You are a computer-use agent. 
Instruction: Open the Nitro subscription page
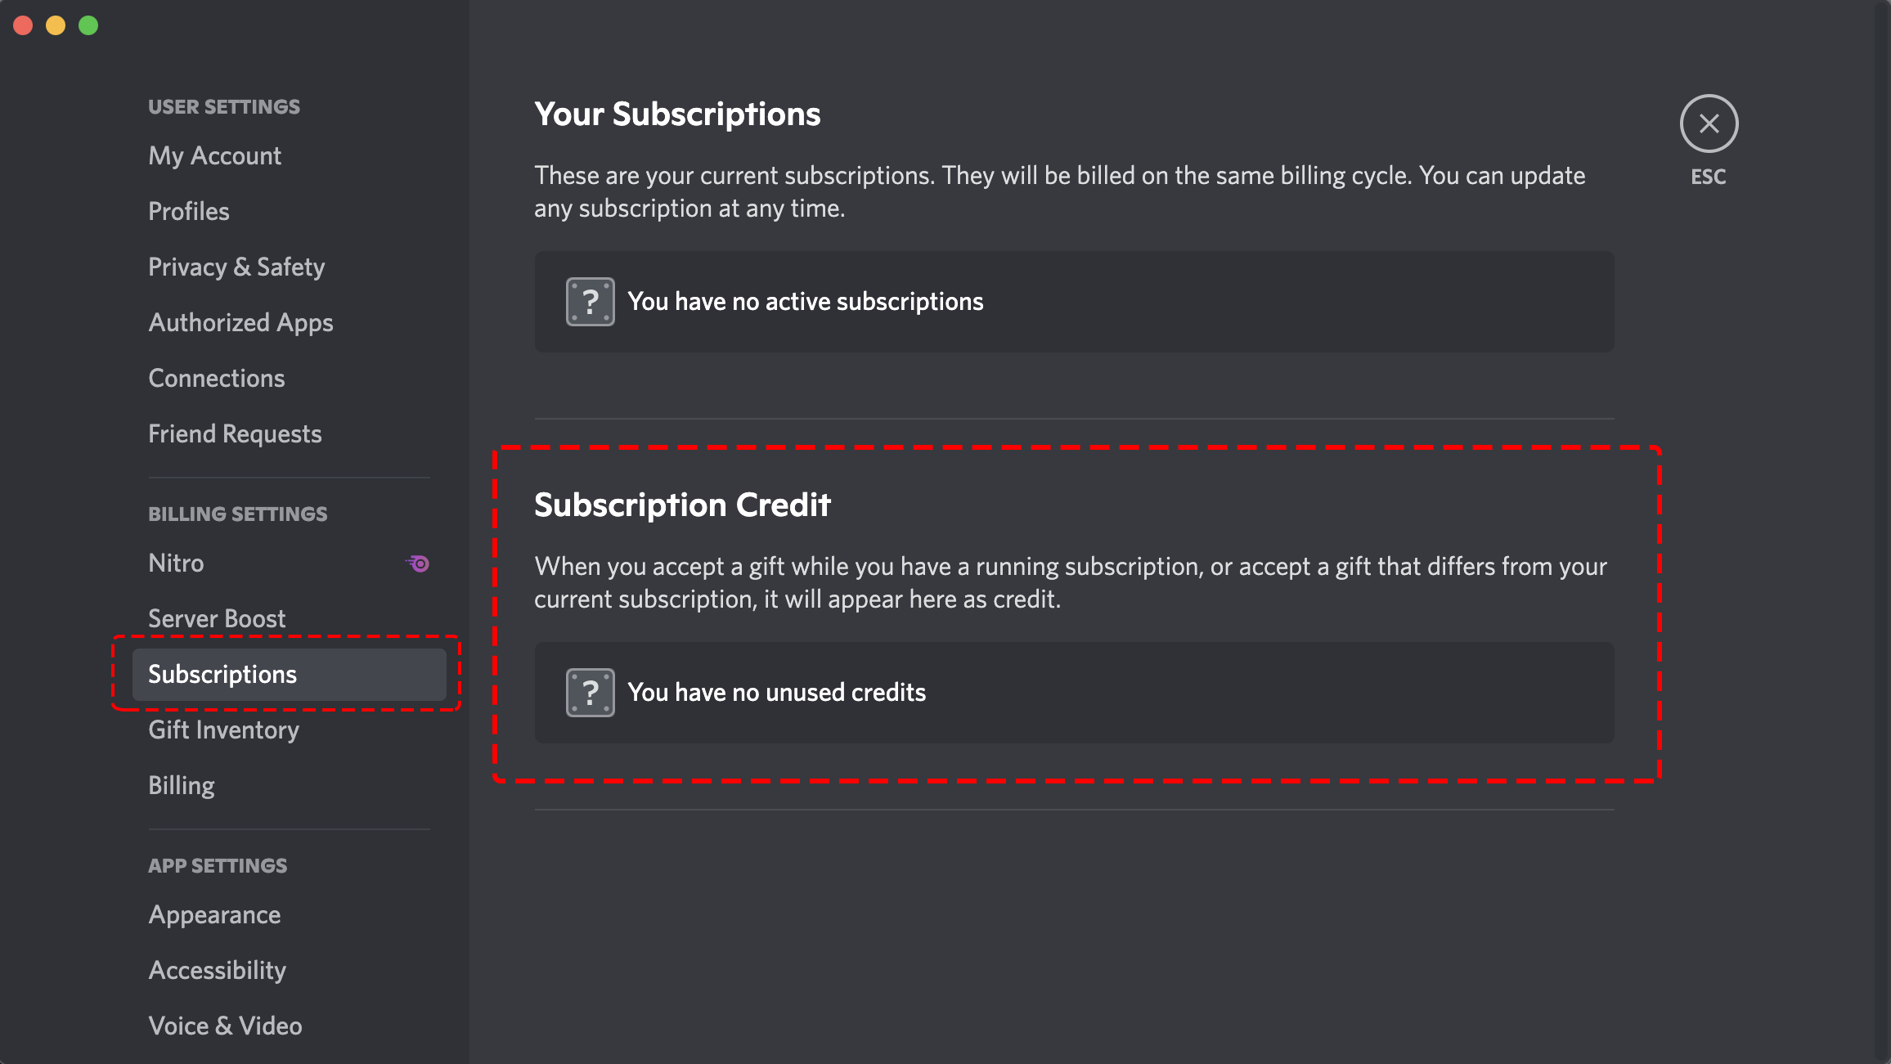[x=176, y=563]
